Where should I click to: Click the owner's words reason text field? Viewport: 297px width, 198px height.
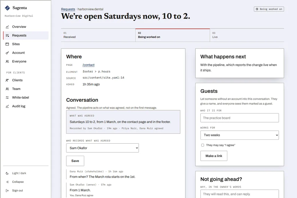click(240, 194)
